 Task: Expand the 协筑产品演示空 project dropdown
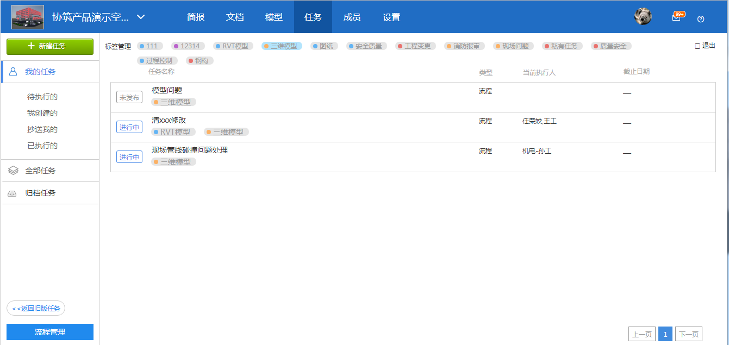click(x=140, y=17)
